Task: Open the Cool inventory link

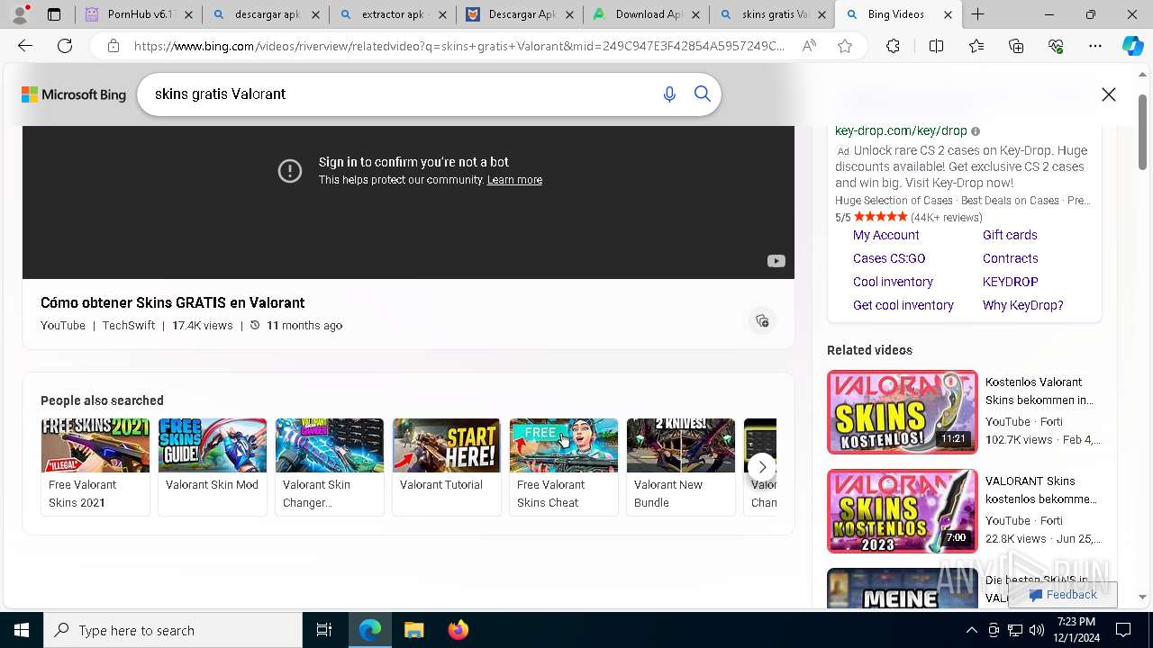Action: point(893,282)
